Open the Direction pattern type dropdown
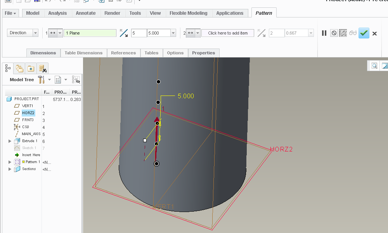388x233 pixels. coord(35,33)
